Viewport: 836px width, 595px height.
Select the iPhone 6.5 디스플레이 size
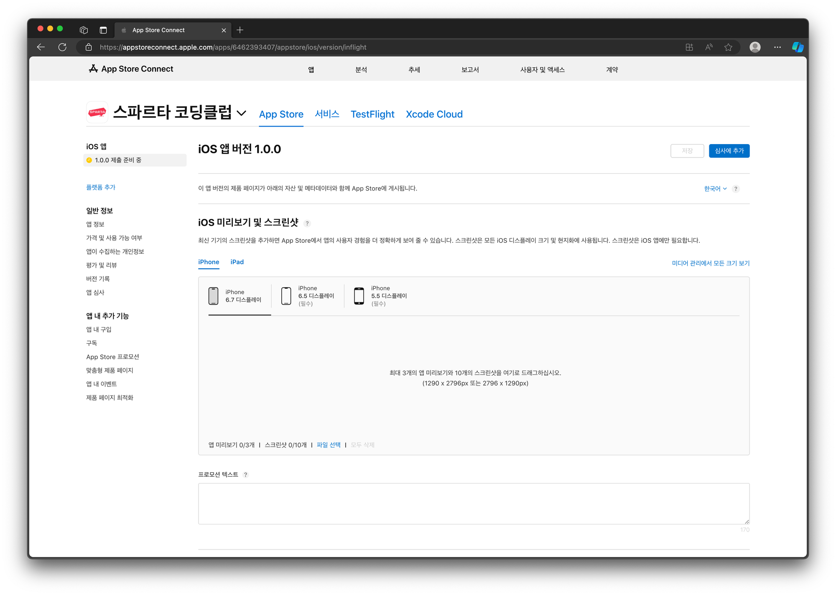point(308,296)
